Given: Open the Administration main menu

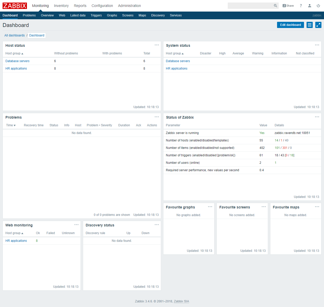Looking at the screenshot, I should 129,6.
